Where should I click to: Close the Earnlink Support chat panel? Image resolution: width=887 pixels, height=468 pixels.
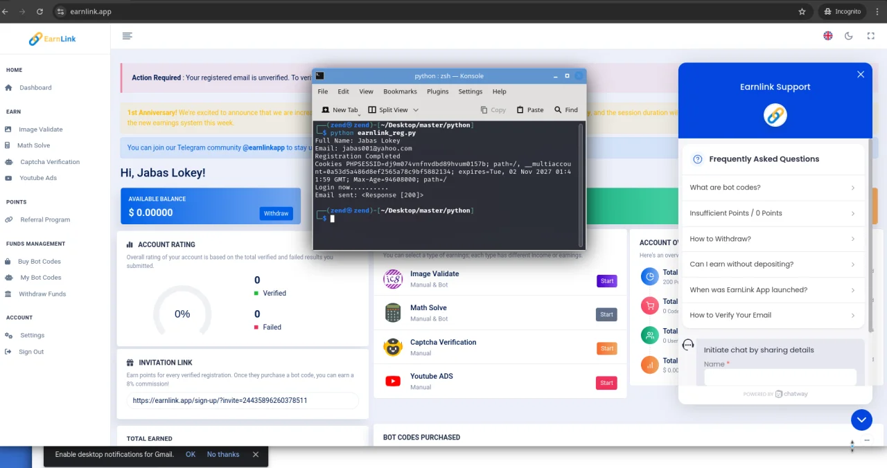coord(861,74)
